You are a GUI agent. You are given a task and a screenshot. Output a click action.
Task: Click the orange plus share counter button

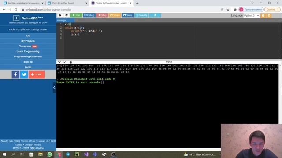37,74
